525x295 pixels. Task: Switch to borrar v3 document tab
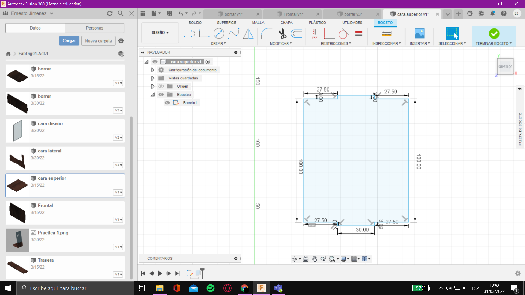[353, 14]
